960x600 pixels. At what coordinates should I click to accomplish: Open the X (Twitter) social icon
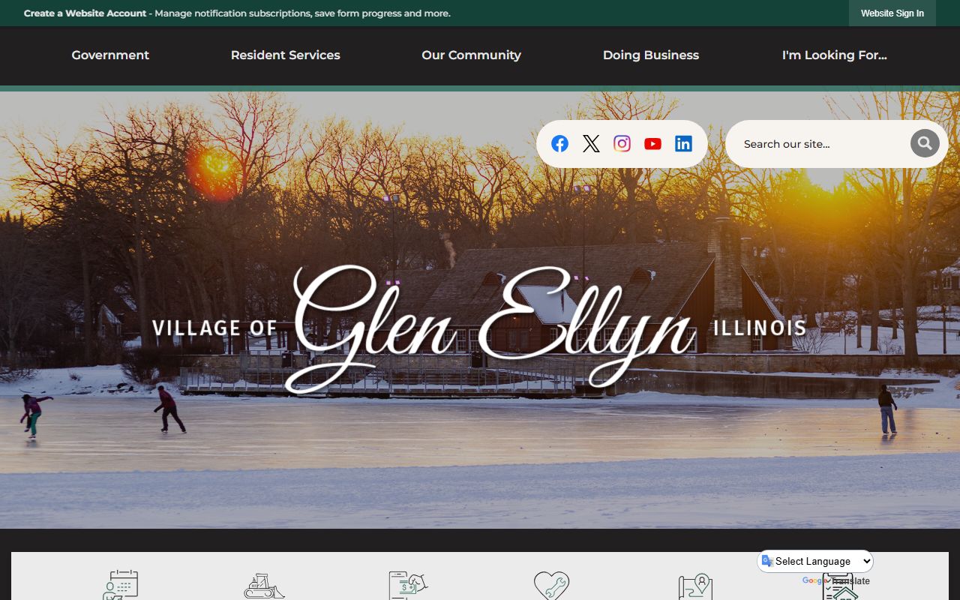click(x=591, y=144)
